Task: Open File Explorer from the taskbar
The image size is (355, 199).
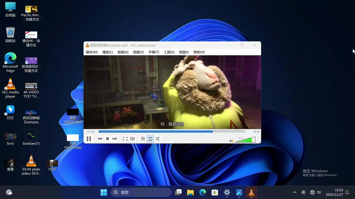Action: coord(190,192)
